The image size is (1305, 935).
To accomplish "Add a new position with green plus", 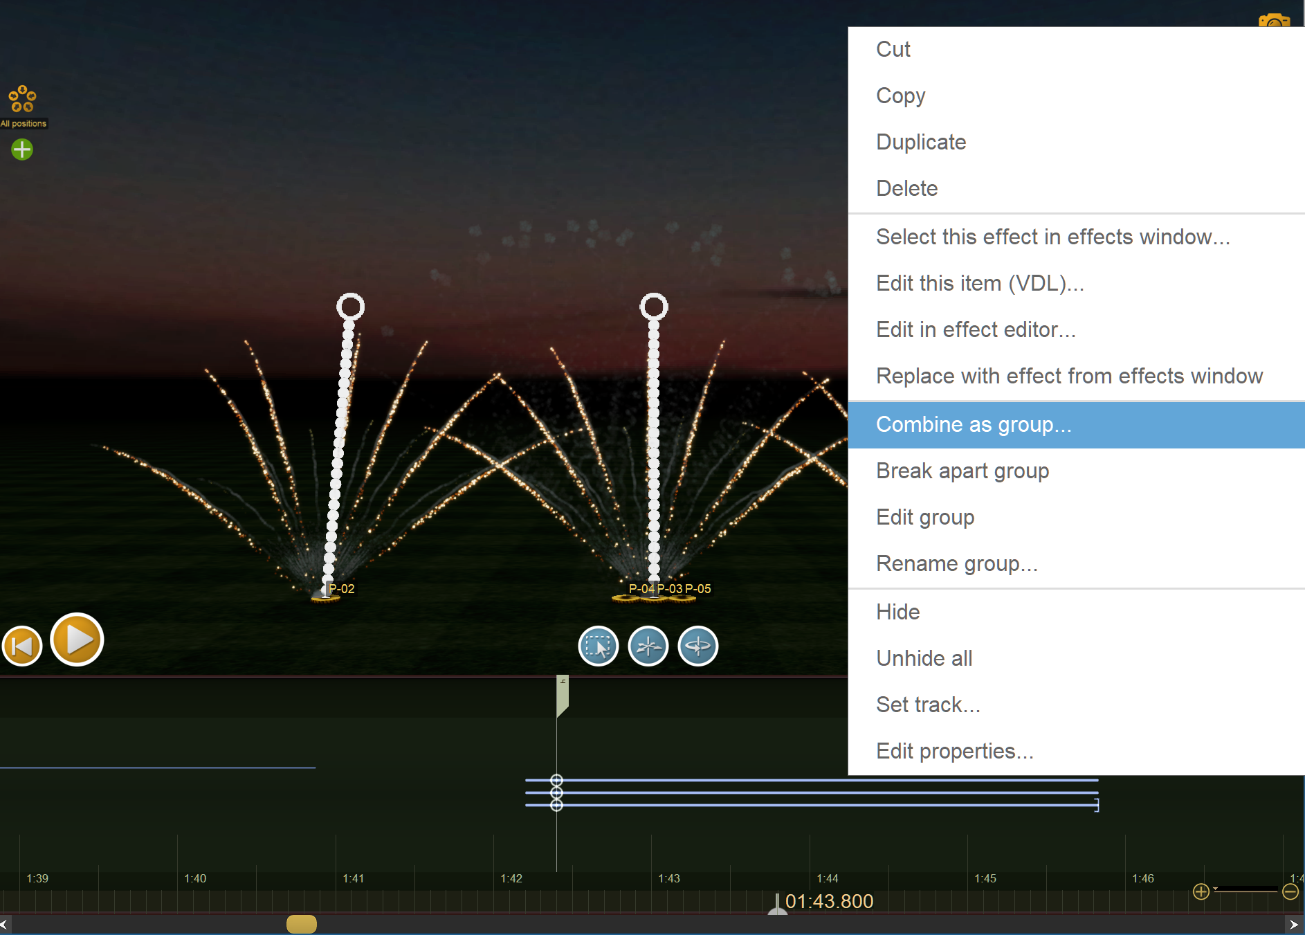I will pos(22,149).
